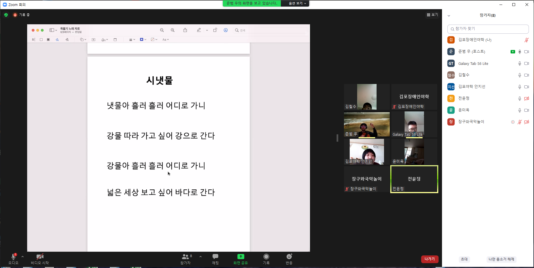Click screen-share indicator icon for 준범 우
The image size is (534, 268).
coord(513,52)
